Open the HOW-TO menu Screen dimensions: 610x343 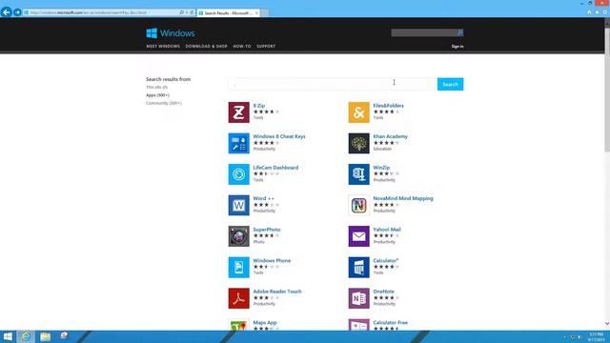242,46
